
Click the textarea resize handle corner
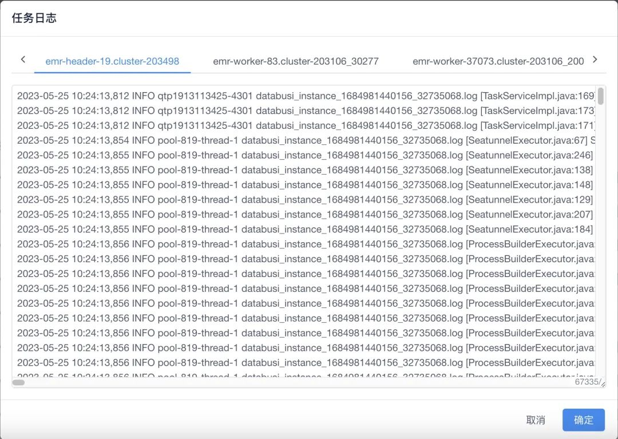[603, 384]
